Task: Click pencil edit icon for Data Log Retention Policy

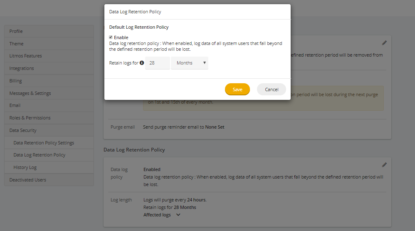Action: pyautogui.click(x=384, y=165)
